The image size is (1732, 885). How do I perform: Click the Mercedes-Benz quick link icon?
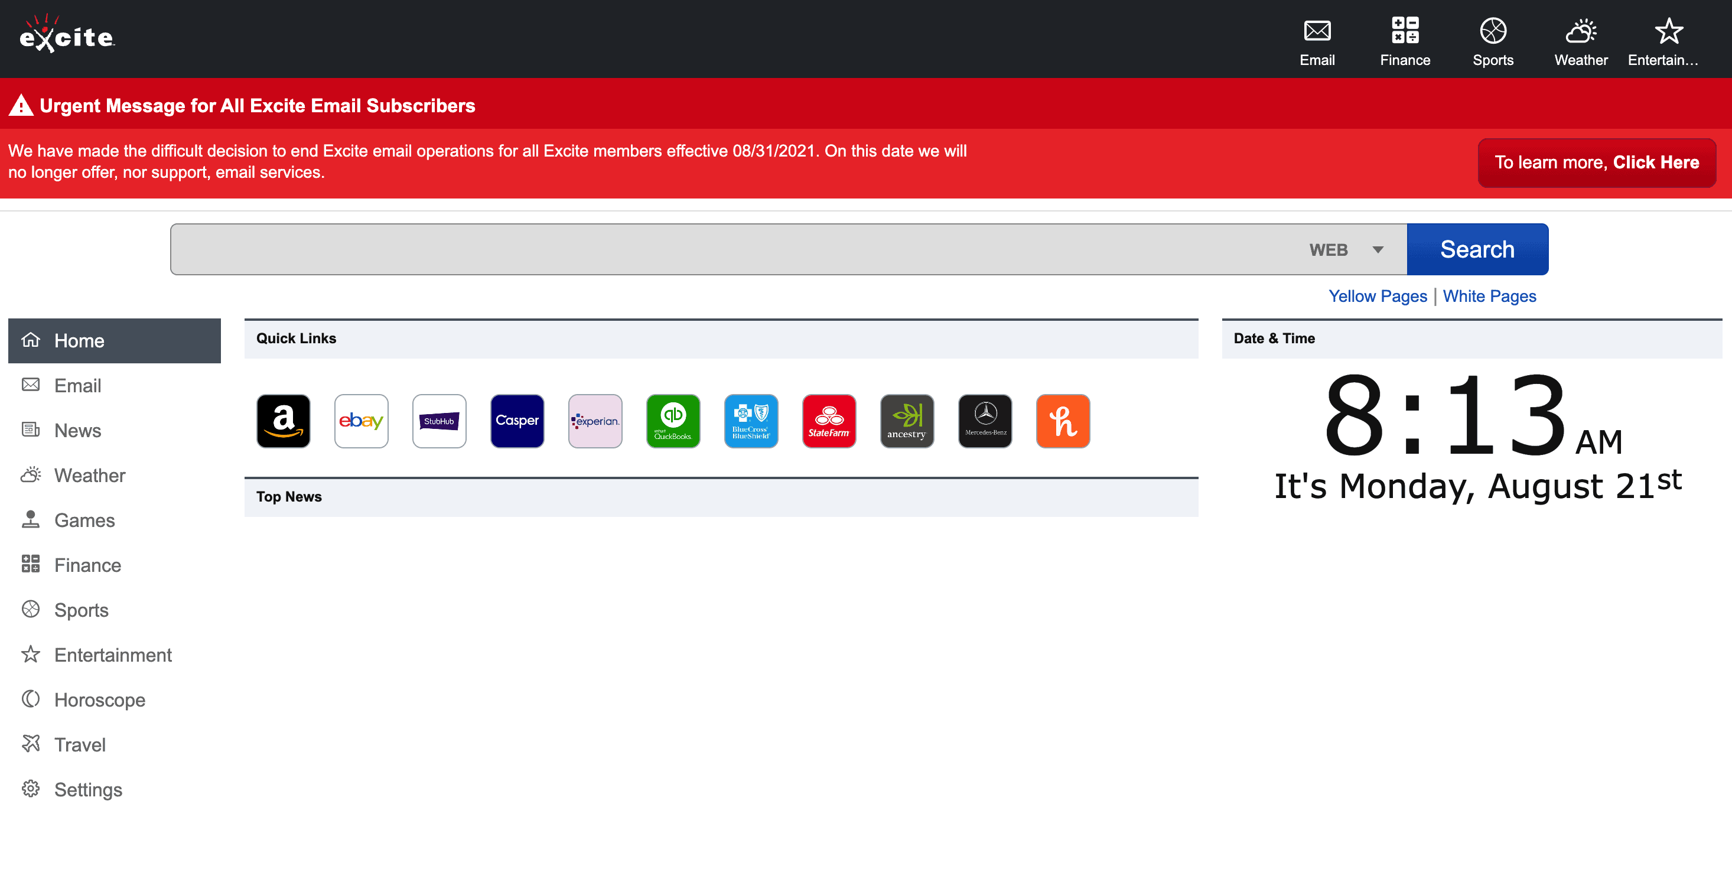(985, 421)
